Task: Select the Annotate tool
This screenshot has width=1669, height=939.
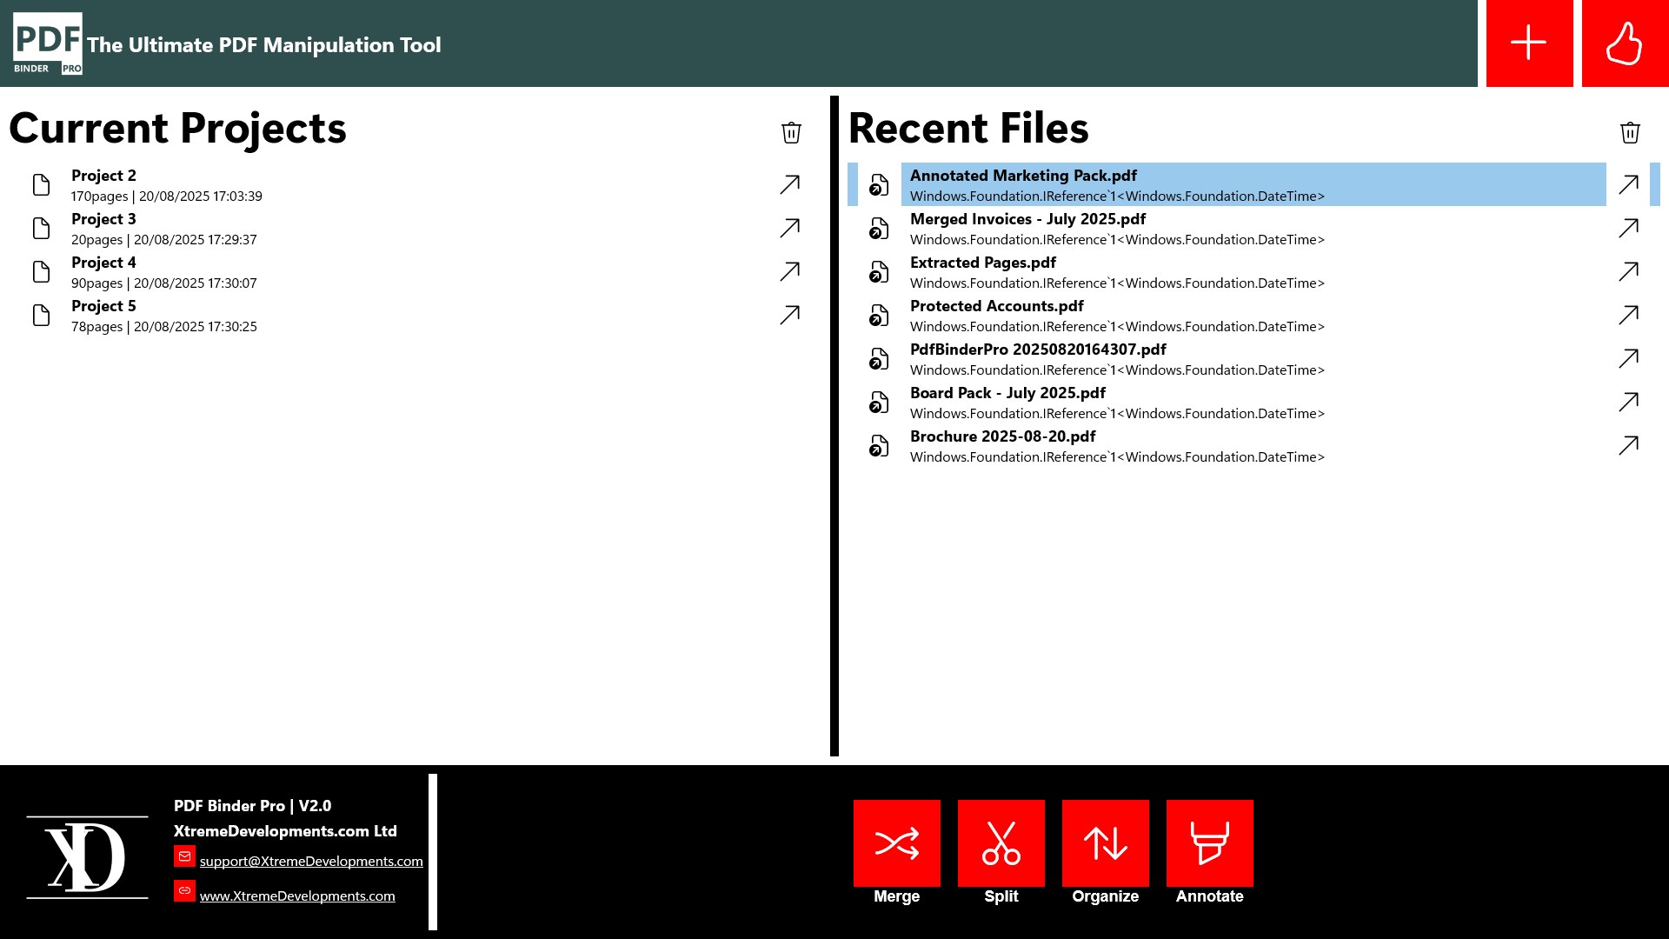Action: pos(1209,842)
